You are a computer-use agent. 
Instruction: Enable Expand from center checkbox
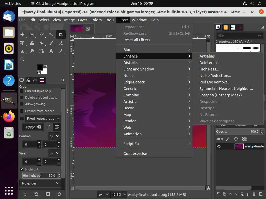22,111
